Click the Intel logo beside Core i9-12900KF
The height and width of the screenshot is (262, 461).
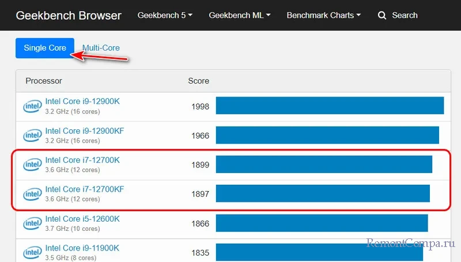pos(32,136)
